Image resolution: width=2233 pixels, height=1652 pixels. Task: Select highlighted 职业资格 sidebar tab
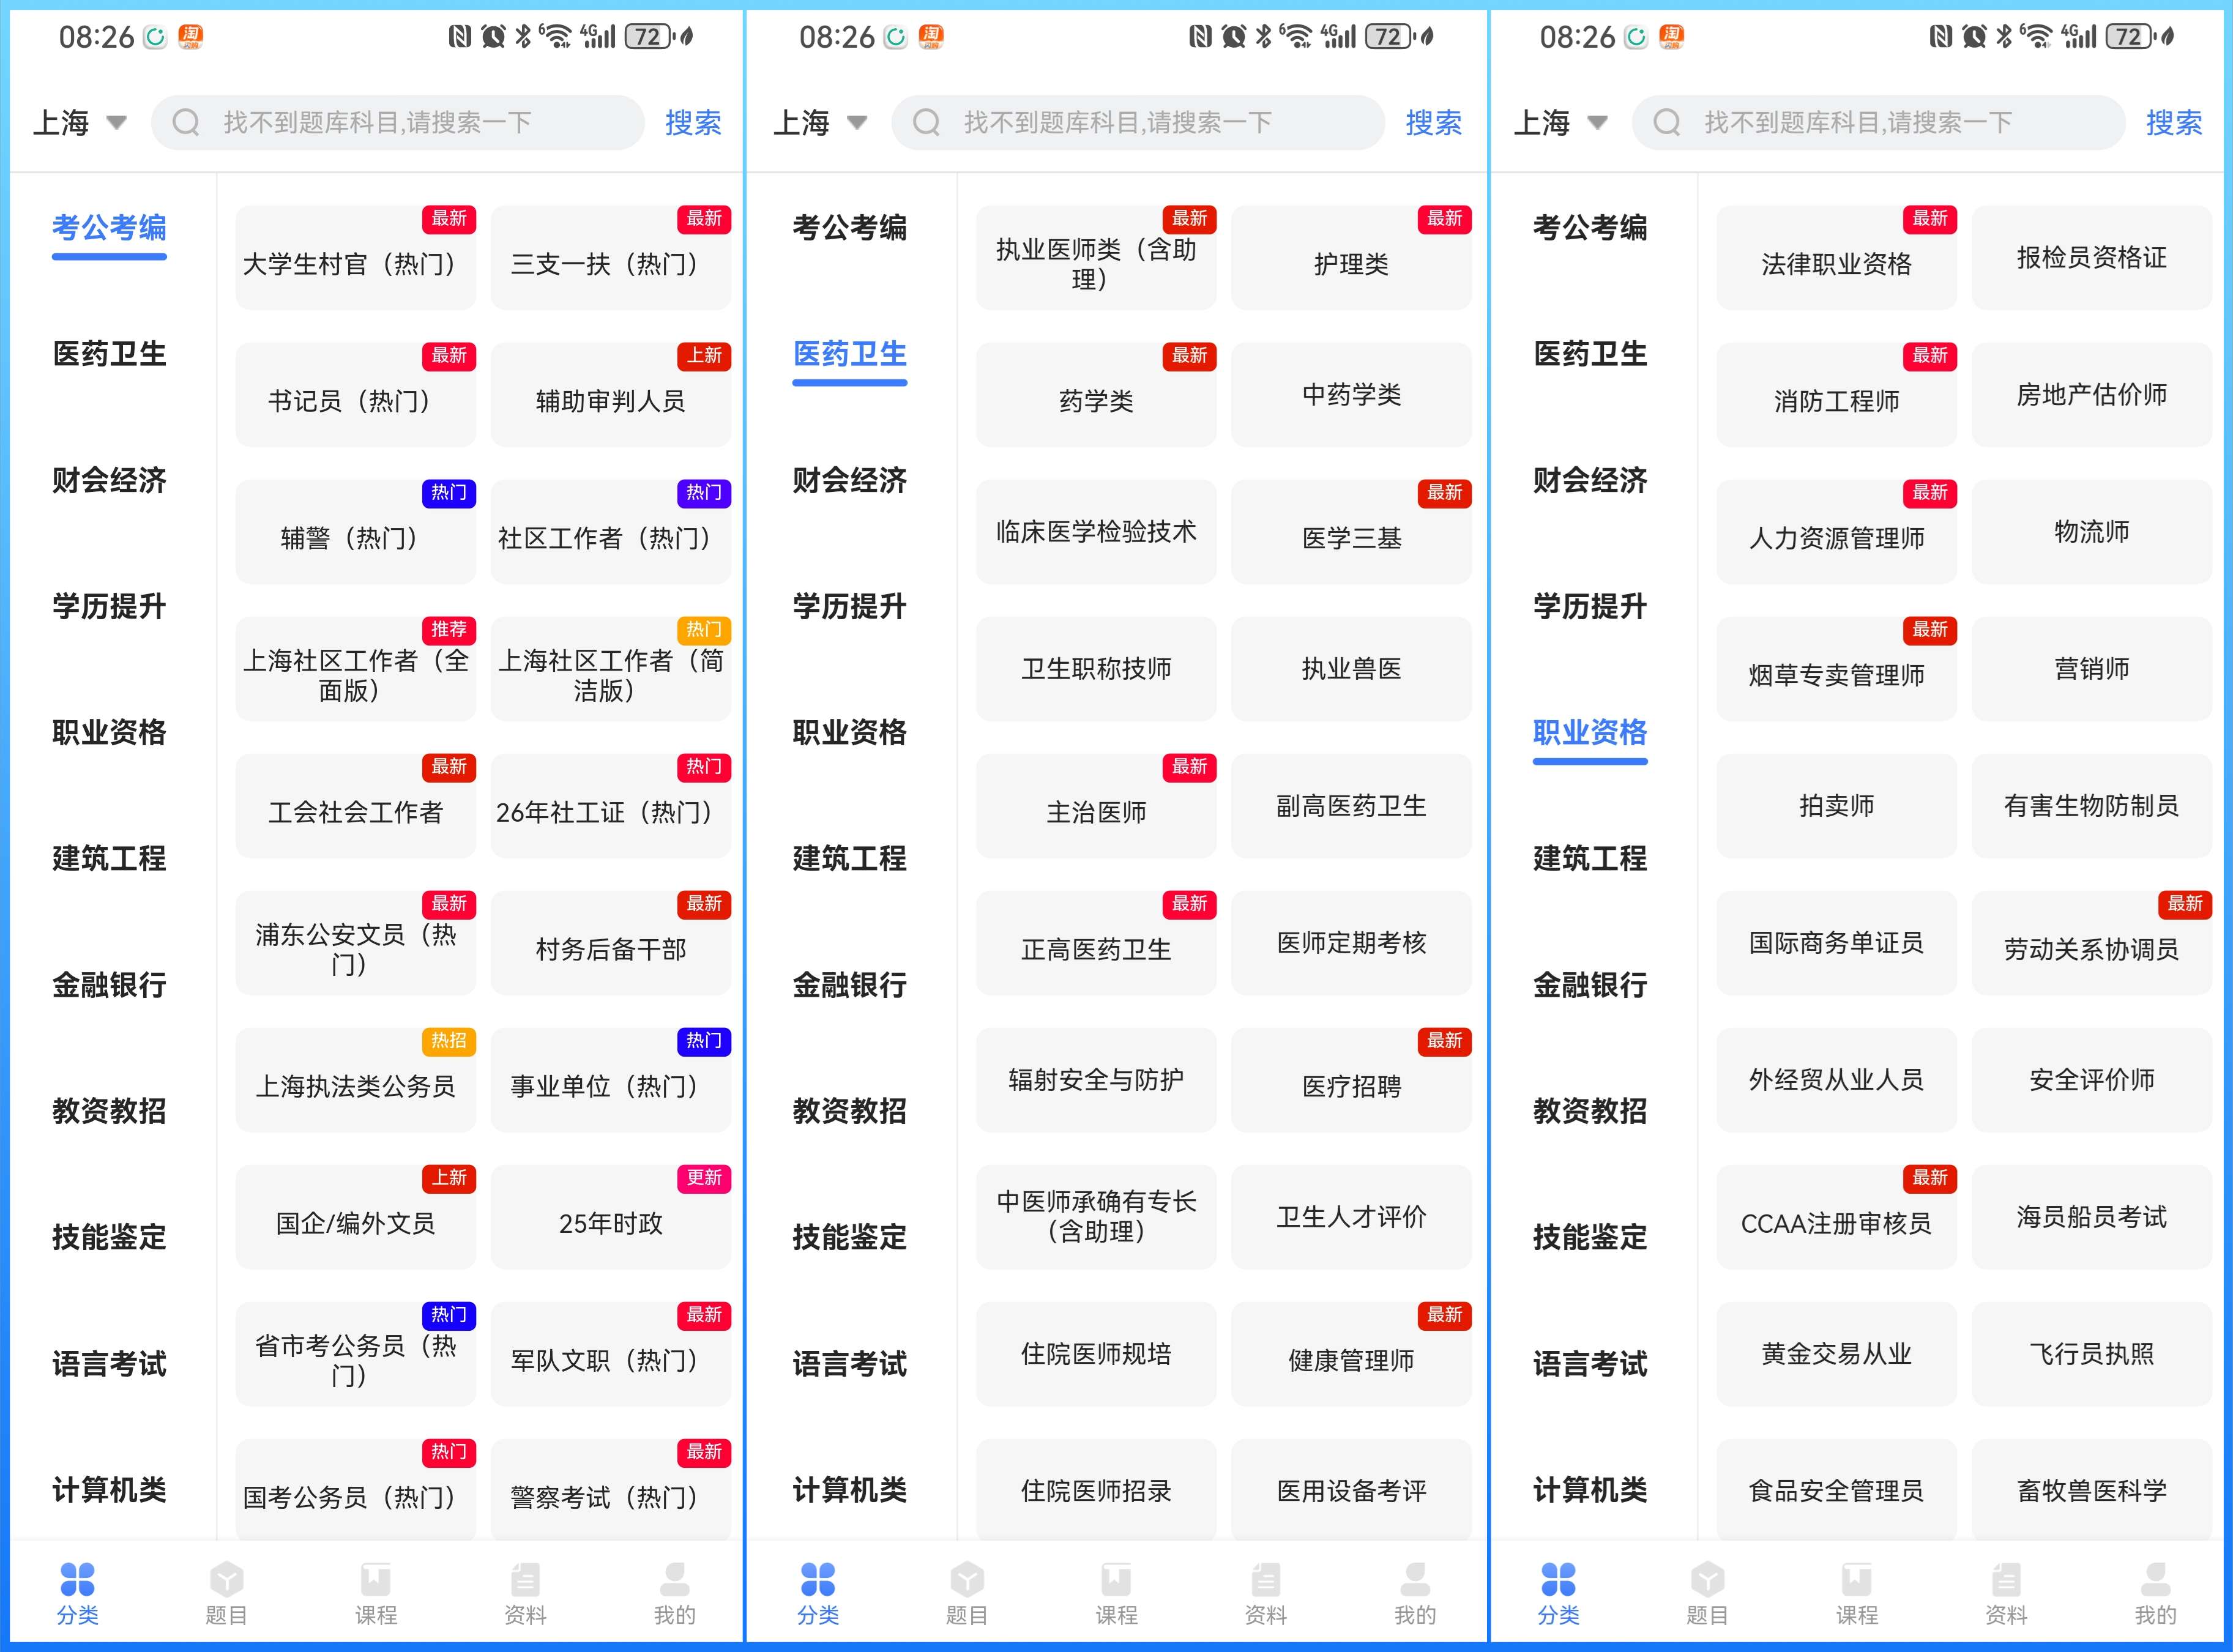pos(1590,733)
